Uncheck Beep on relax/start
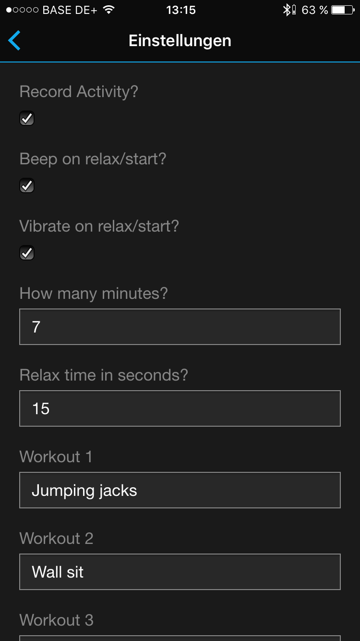The height and width of the screenshot is (641, 360). point(27,185)
